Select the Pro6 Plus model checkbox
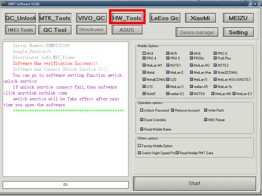 point(215,58)
